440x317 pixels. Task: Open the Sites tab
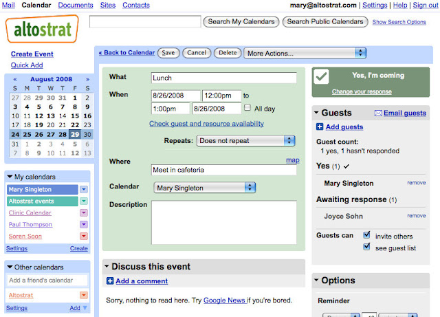108,5
